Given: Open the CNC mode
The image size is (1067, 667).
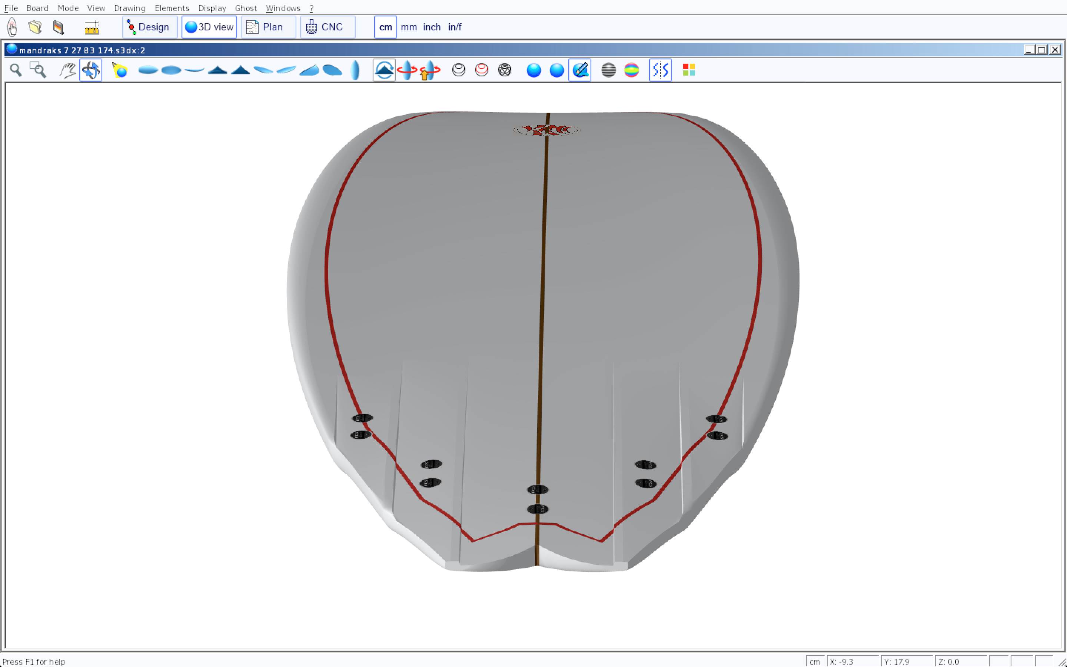Looking at the screenshot, I should tap(327, 27).
